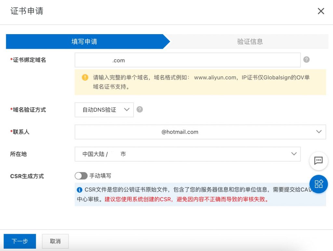
Task: Click the 下一步 button
Action: [20, 241]
